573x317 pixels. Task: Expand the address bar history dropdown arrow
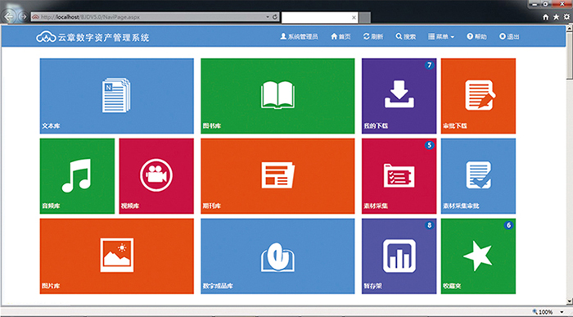click(268, 17)
